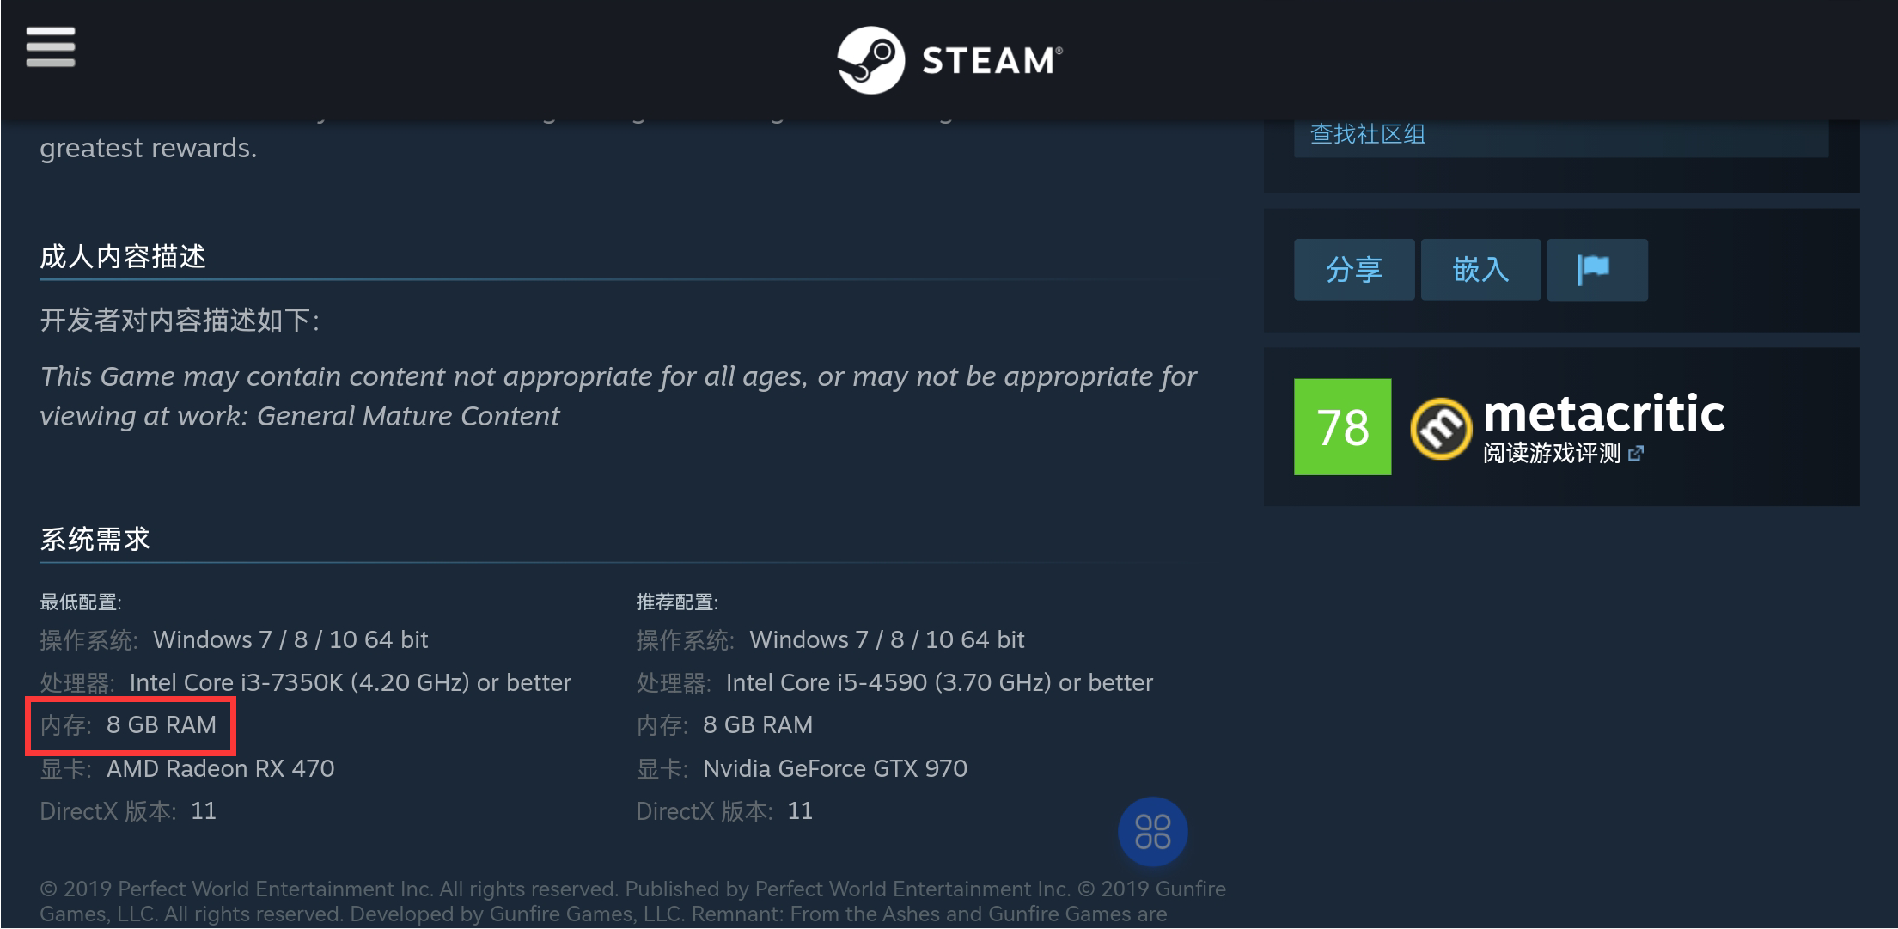Screen dimensions: 1898x929
Task: Click the green 78 Metacritic score box
Action: 1342,427
